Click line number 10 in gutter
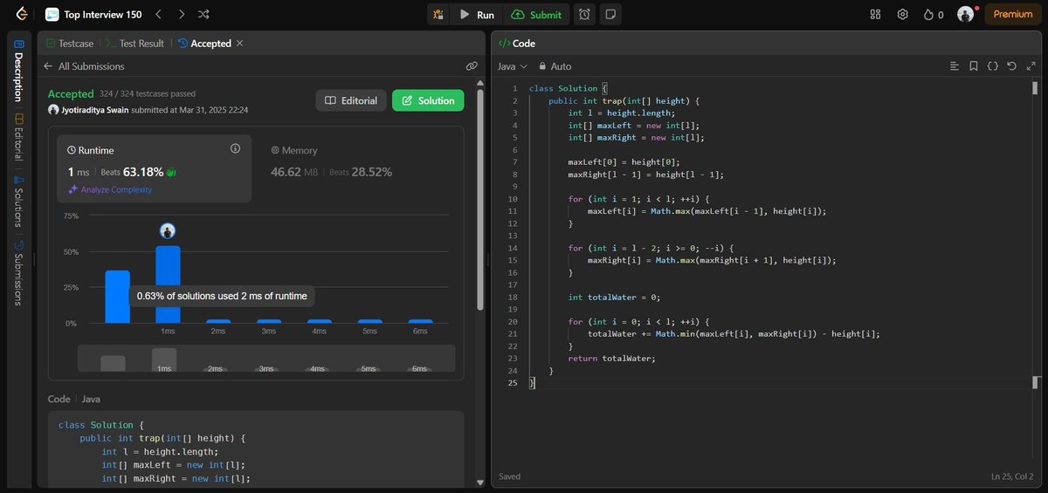1048x493 pixels. 513,199
